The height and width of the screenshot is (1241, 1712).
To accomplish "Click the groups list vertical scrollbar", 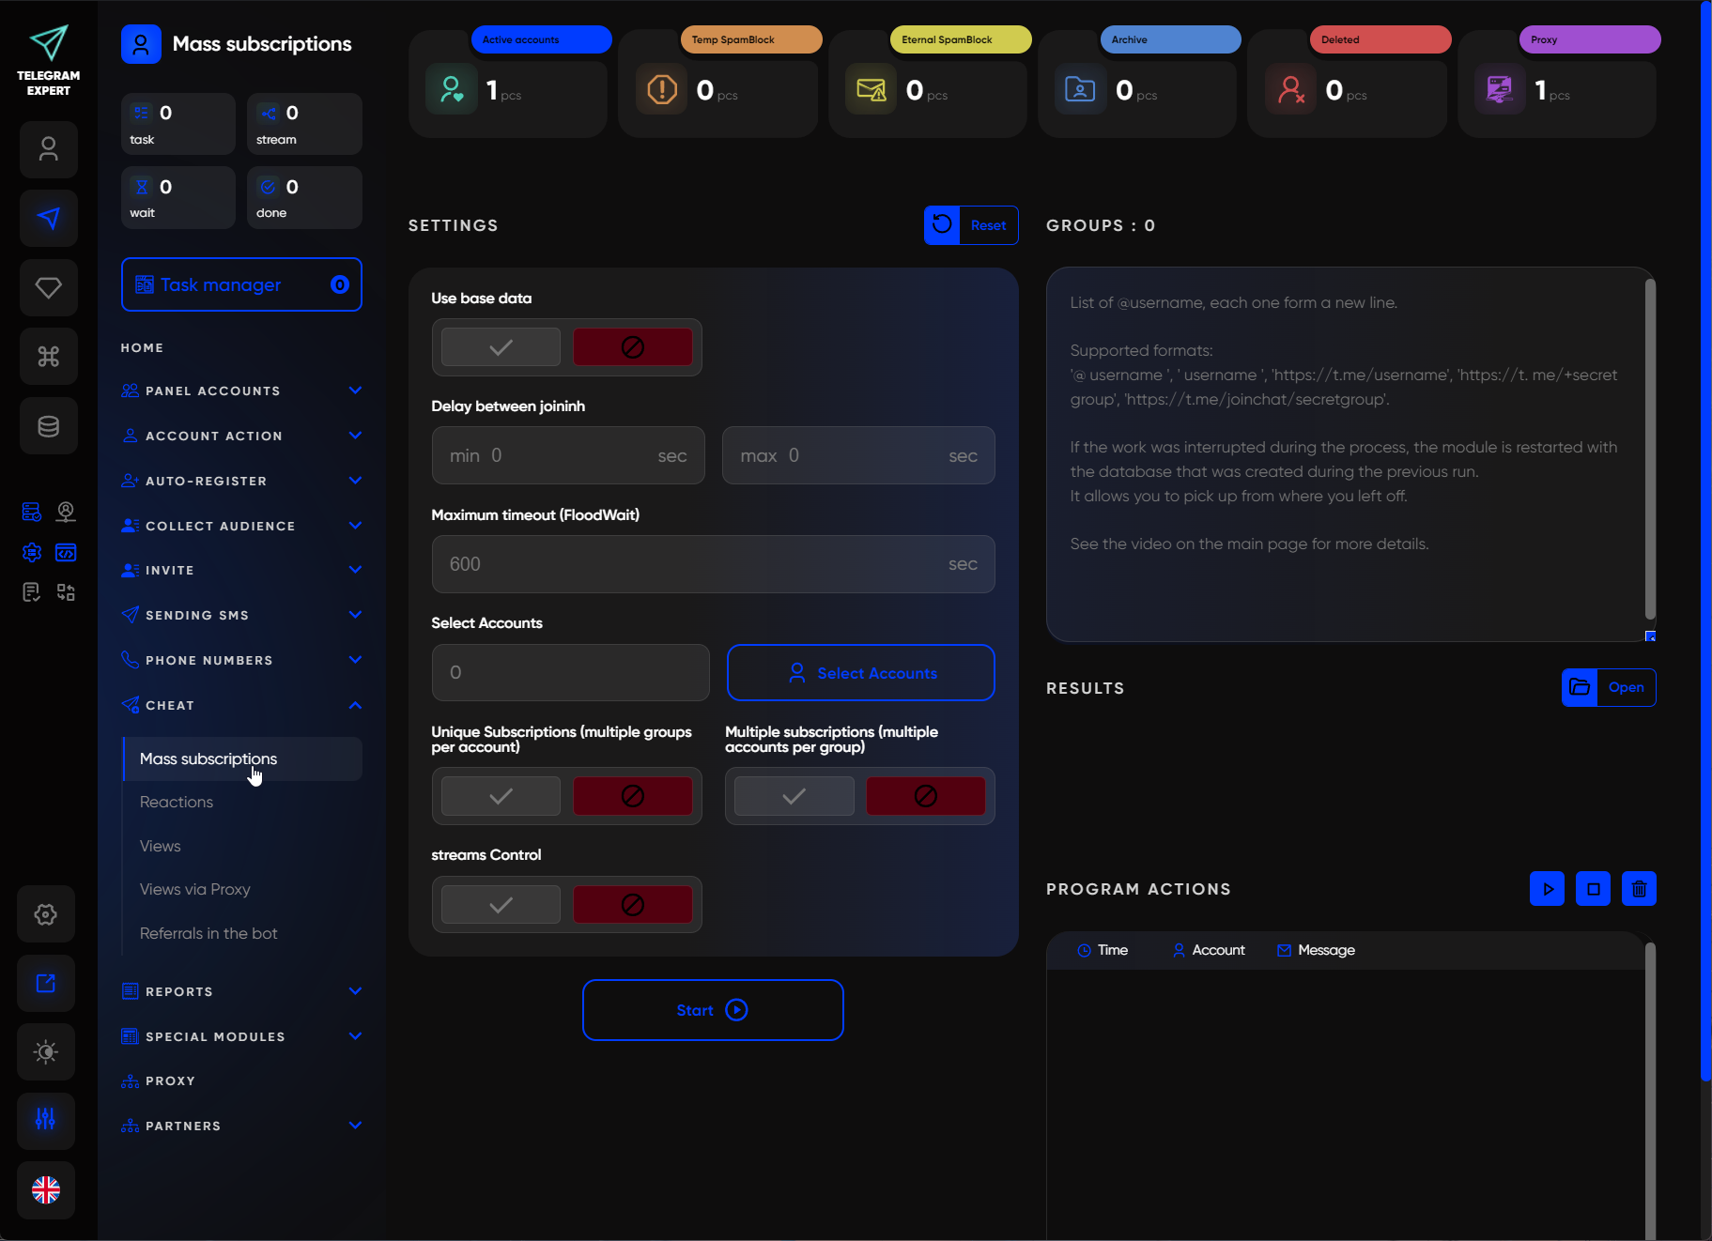I will (x=1650, y=449).
